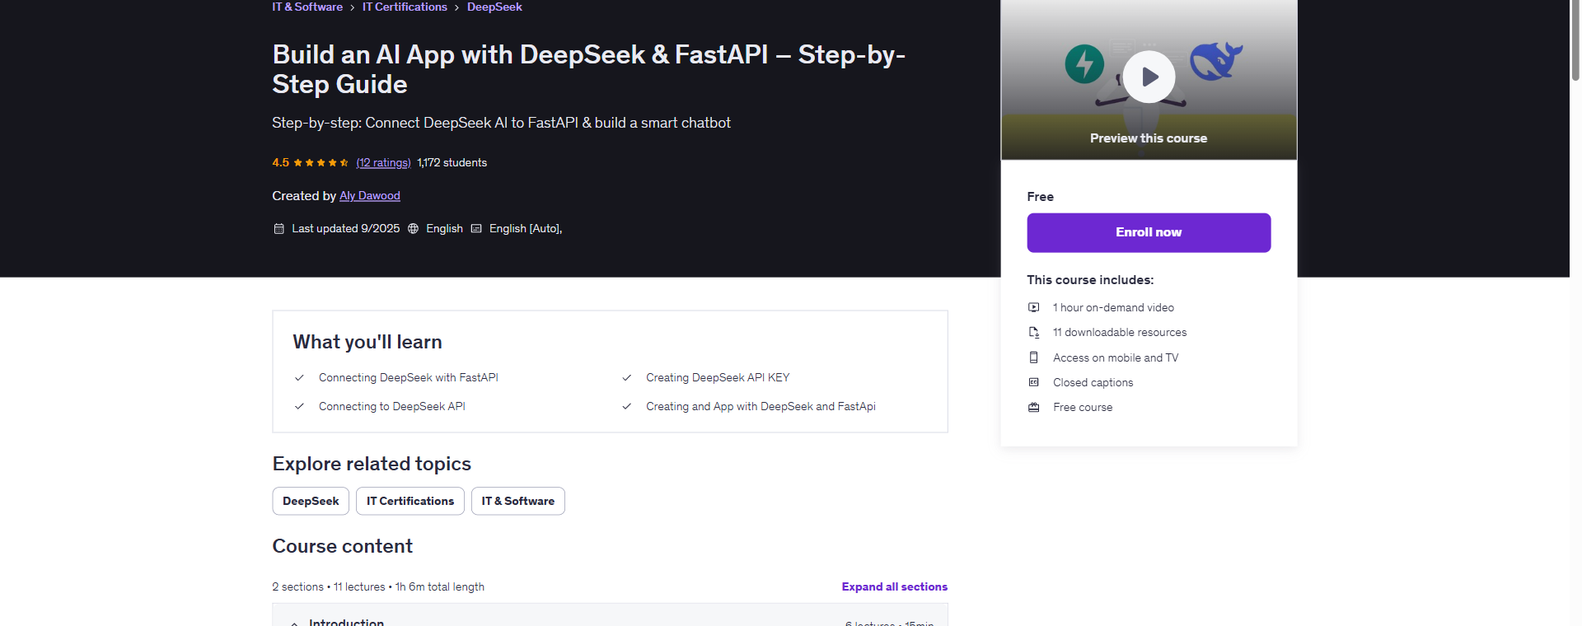Image resolution: width=1582 pixels, height=626 pixels.
Task: Open IT Certifications breadcrumb link
Action: (405, 7)
